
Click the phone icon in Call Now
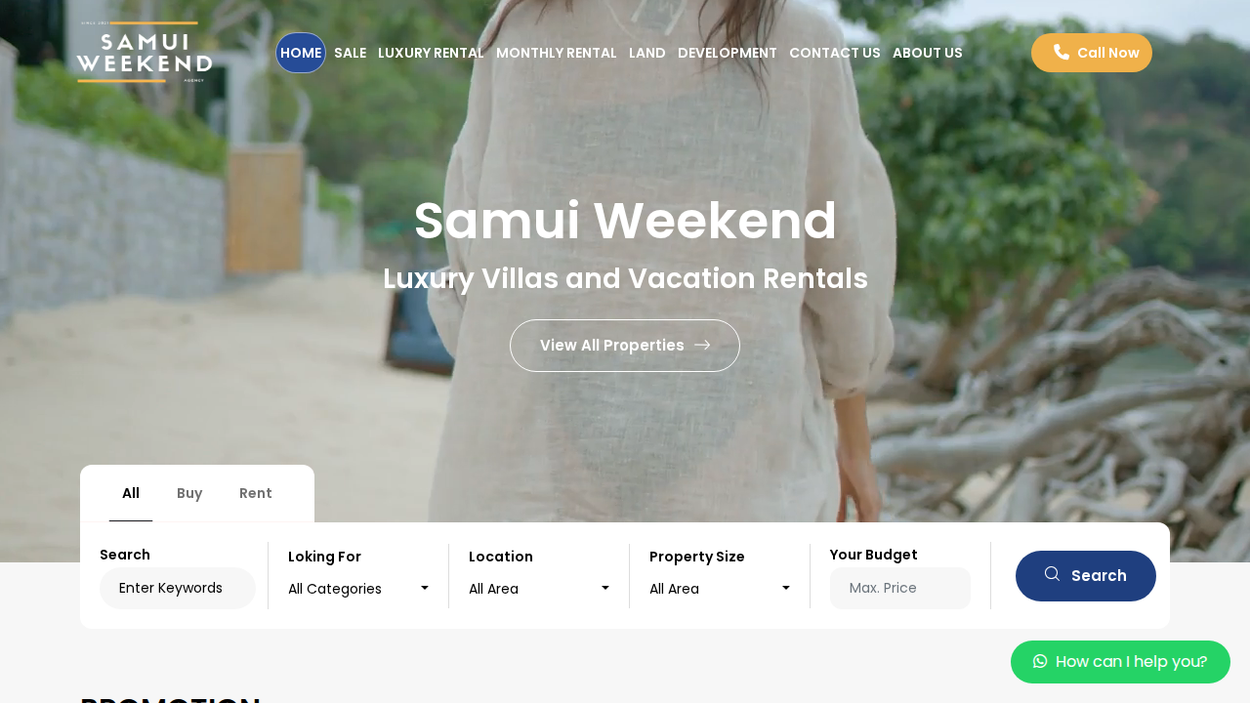tap(1061, 52)
